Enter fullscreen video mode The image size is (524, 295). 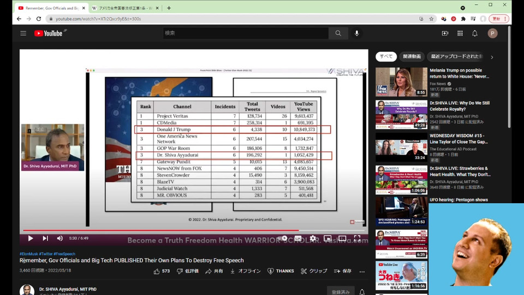pyautogui.click(x=357, y=238)
